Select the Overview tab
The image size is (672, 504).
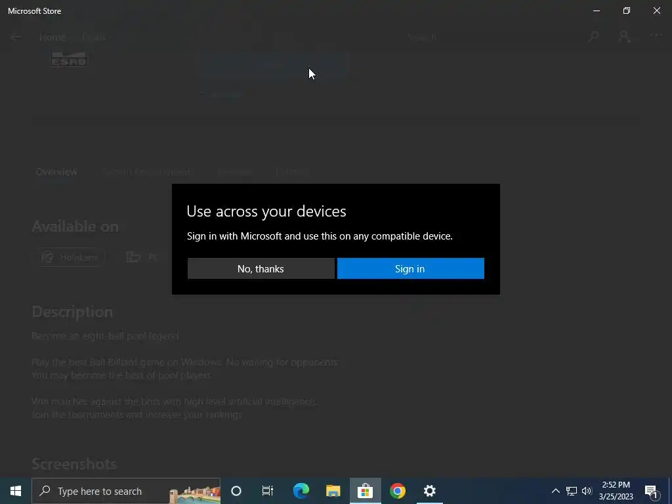[x=56, y=172]
